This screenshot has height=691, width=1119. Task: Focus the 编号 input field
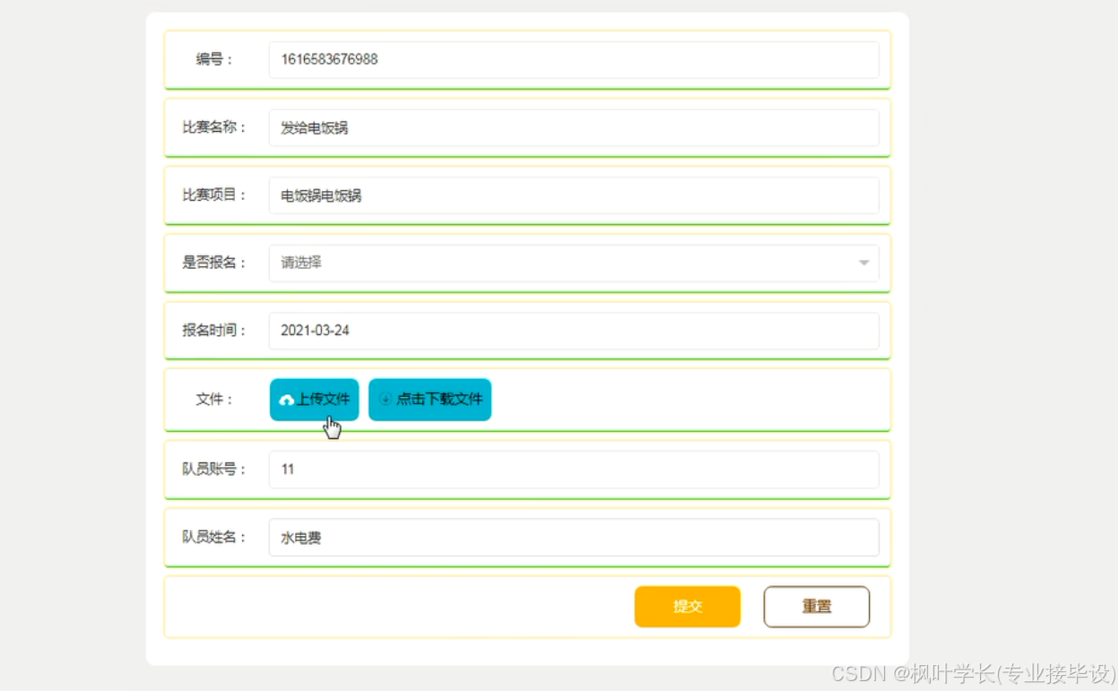pyautogui.click(x=574, y=60)
